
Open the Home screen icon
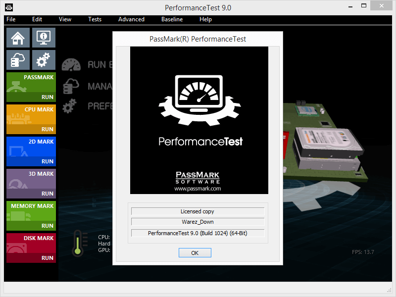point(18,38)
